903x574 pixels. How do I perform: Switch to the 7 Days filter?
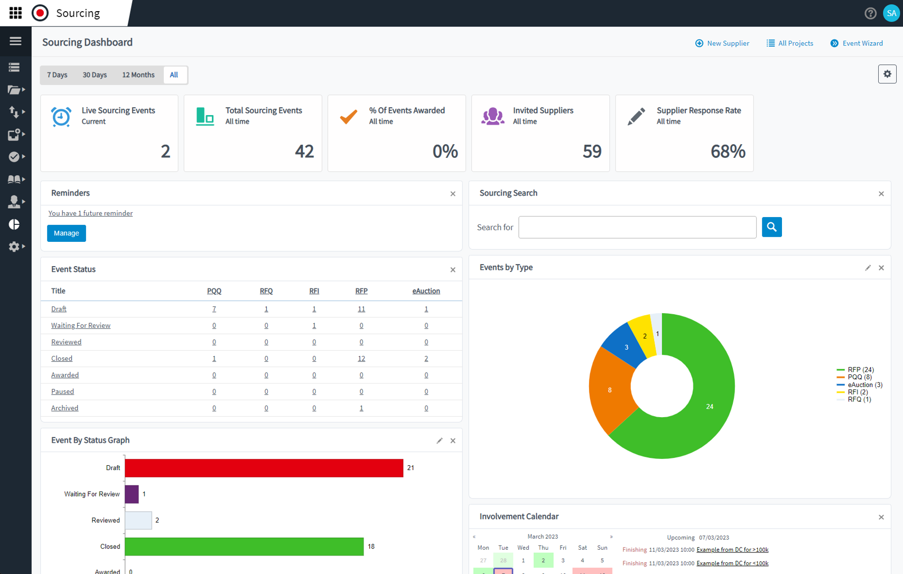[x=57, y=75]
